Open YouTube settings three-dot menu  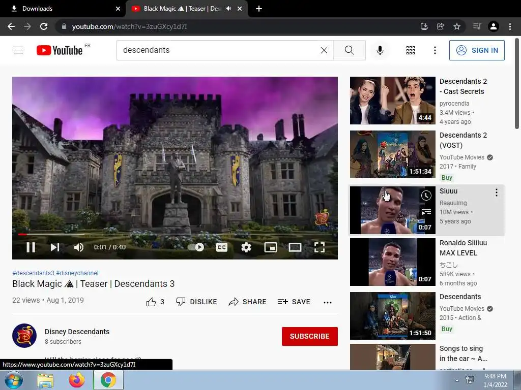click(435, 50)
